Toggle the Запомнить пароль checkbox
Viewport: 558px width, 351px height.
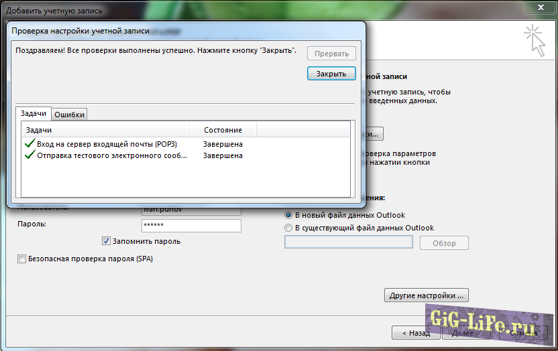pyautogui.click(x=106, y=241)
